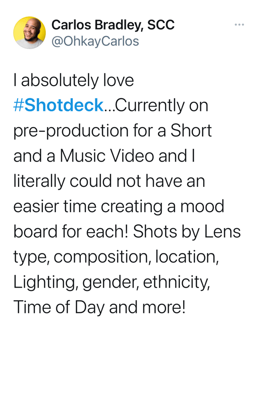
Task: Click the line 'pre-production for a Short'
Action: click(113, 131)
